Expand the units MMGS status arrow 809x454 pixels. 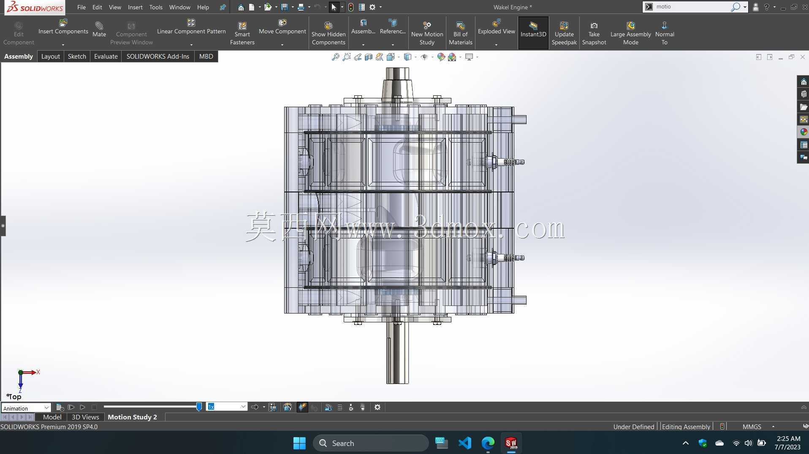[773, 427]
